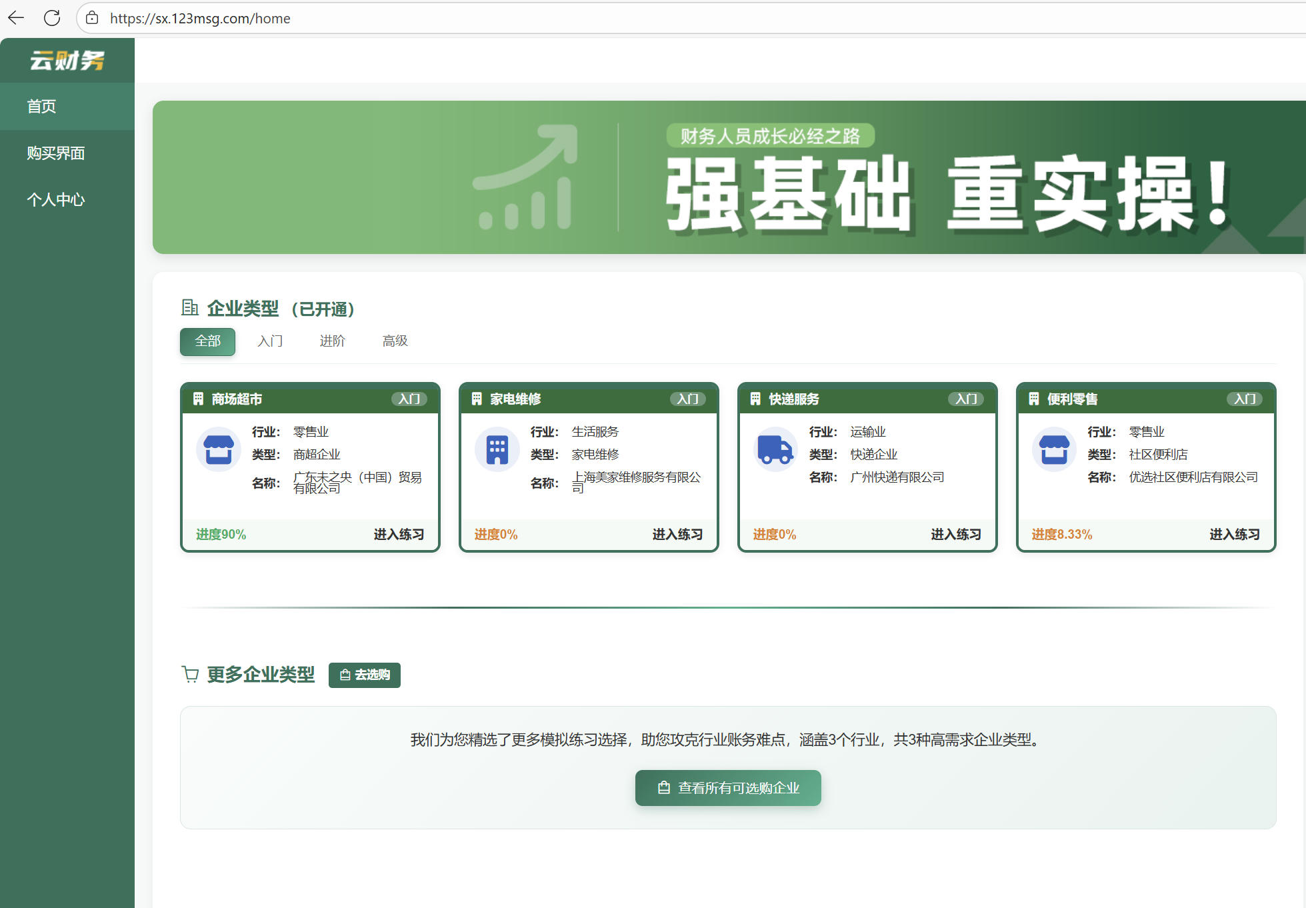Screen dimensions: 1306x908
Task: Select the 高级 filter tab
Action: point(395,341)
